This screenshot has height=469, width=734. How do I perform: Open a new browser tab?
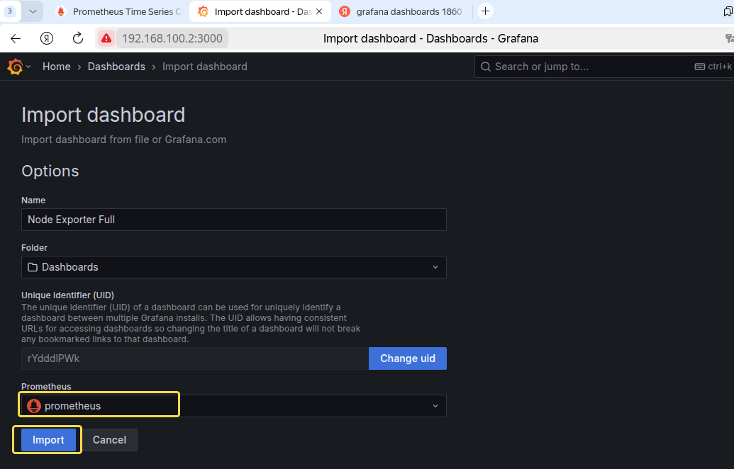(x=485, y=11)
